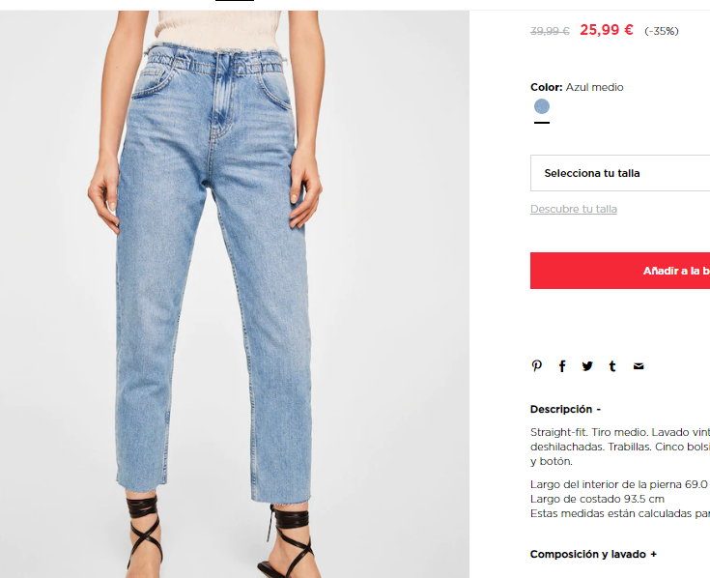The width and height of the screenshot is (710, 578).
Task: Click the jeans product photo
Action: click(x=235, y=294)
